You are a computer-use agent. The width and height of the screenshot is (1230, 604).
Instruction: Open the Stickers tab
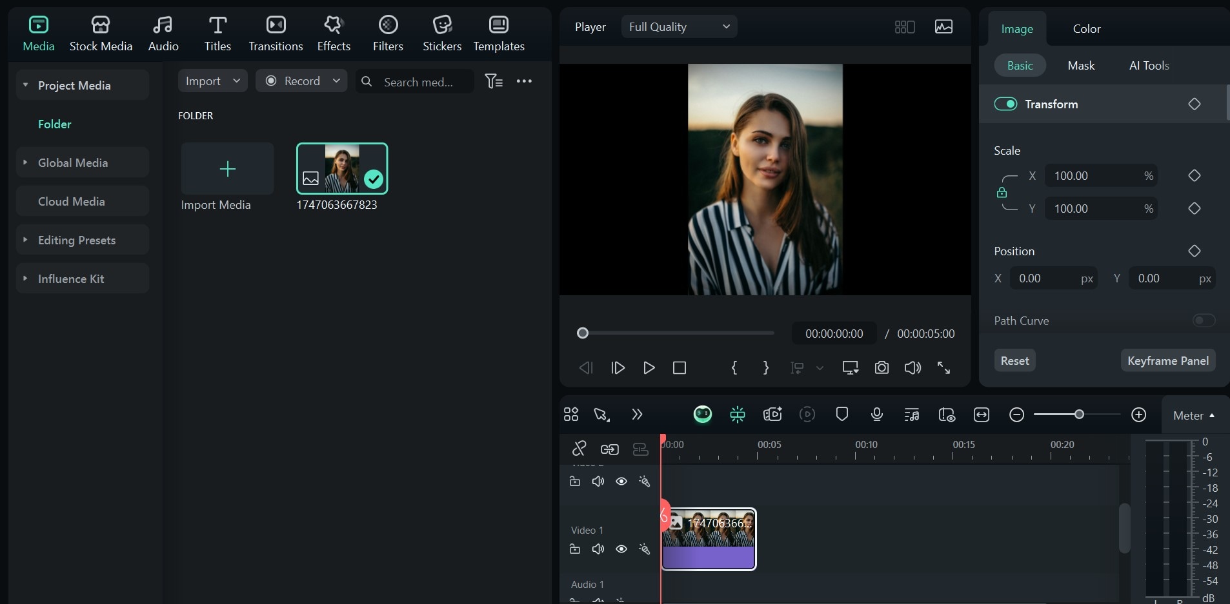click(x=442, y=34)
